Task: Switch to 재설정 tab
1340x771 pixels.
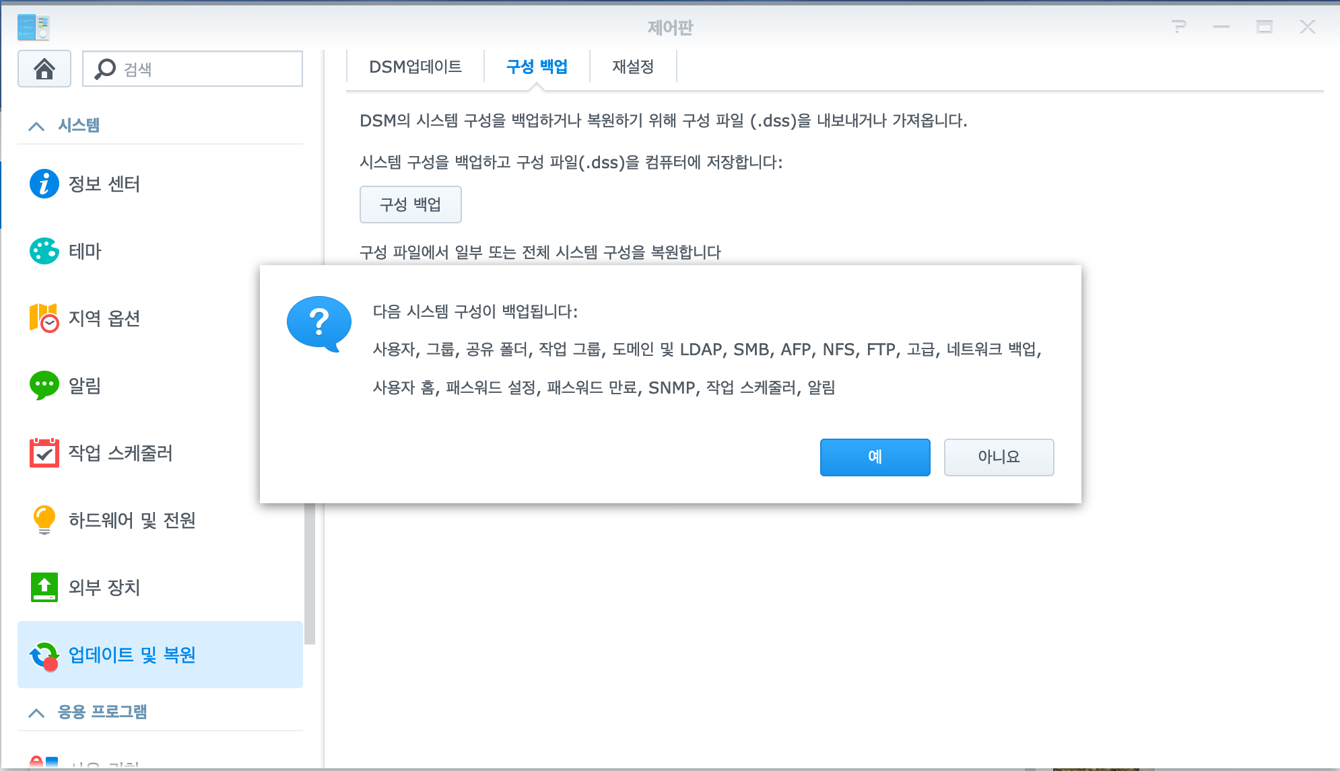Action: (632, 67)
